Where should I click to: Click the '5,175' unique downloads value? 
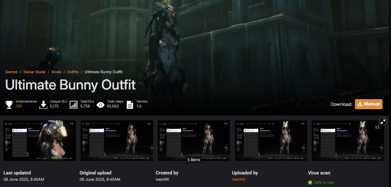(x=54, y=106)
